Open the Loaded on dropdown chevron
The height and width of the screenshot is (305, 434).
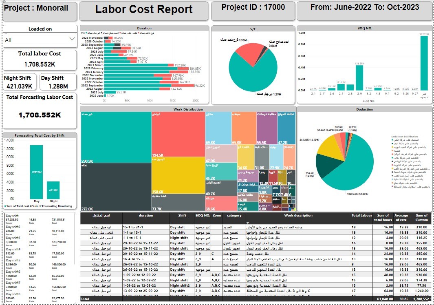pyautogui.click(x=72, y=39)
